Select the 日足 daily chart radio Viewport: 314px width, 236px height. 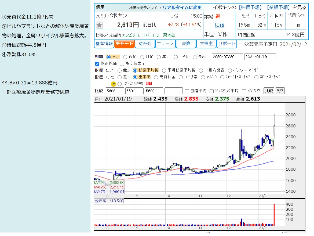coord(108,57)
